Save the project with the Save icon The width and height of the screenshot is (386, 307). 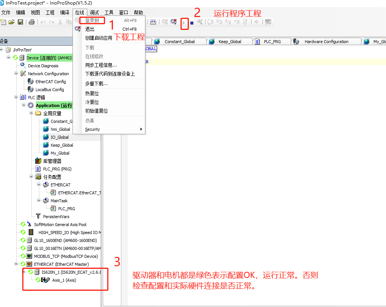tap(20, 22)
